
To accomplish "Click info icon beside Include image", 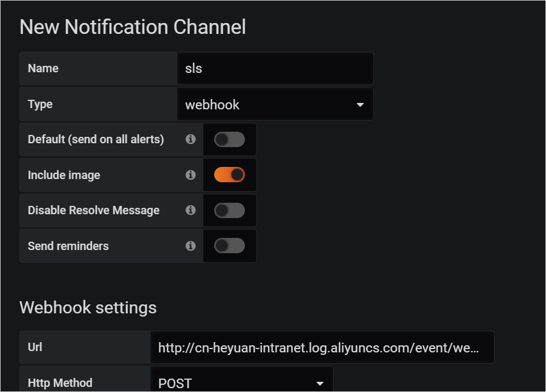I will 191,175.
